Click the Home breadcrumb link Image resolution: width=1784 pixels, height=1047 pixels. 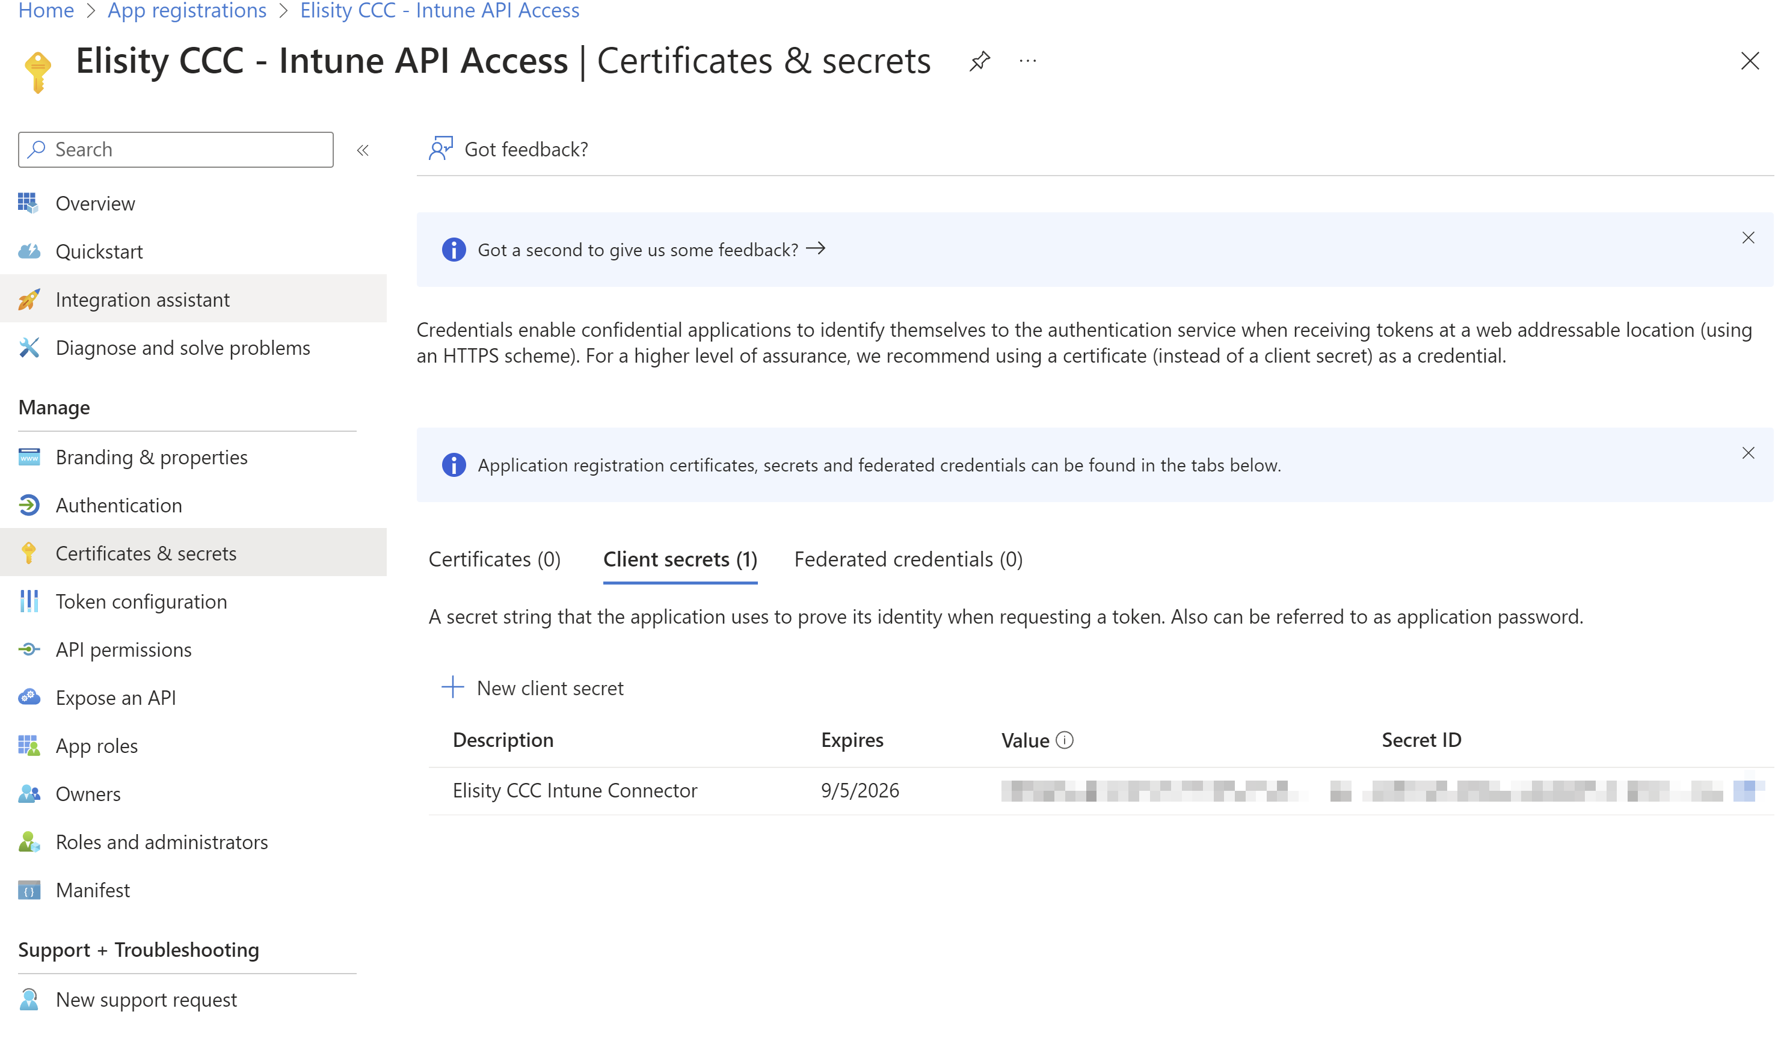click(46, 11)
